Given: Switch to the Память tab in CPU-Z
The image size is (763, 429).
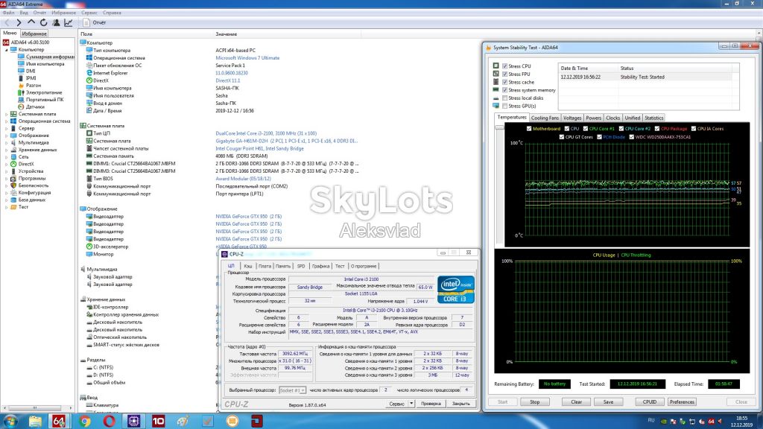Looking at the screenshot, I should tap(282, 266).
